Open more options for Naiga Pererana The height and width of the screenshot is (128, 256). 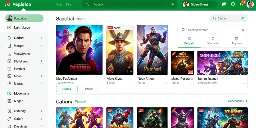[x=192, y=83]
